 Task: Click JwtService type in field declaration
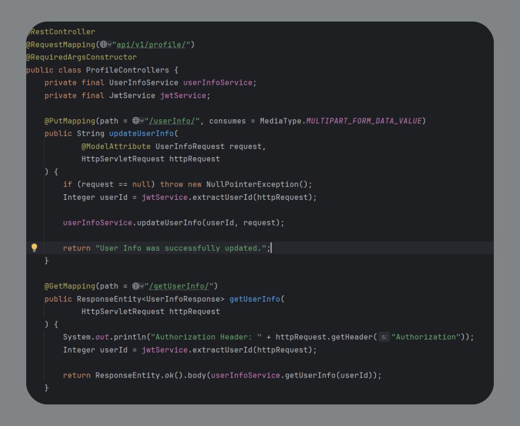(133, 96)
